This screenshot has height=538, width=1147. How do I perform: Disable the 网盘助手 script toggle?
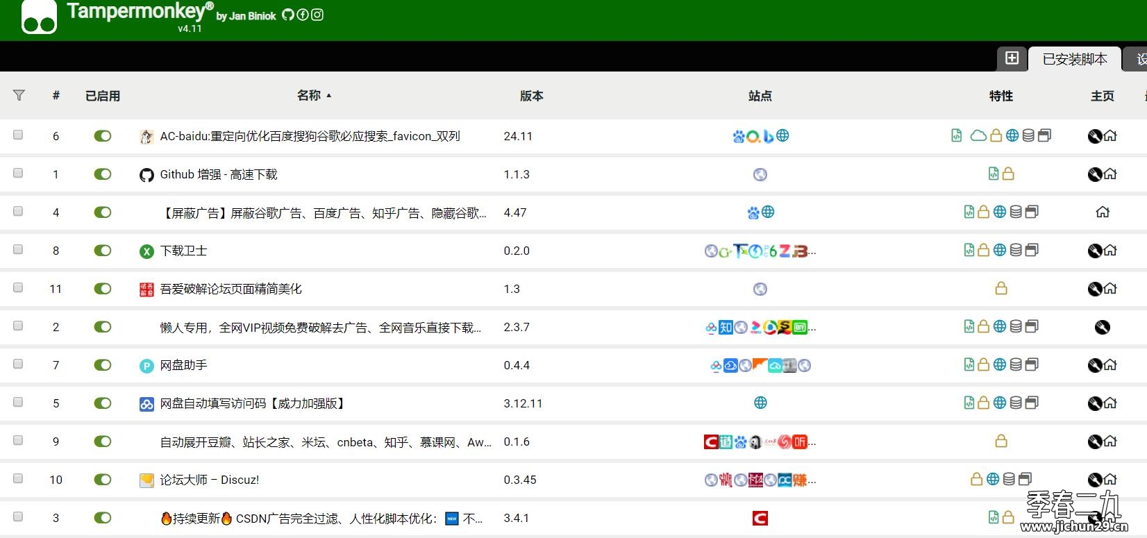coord(103,365)
